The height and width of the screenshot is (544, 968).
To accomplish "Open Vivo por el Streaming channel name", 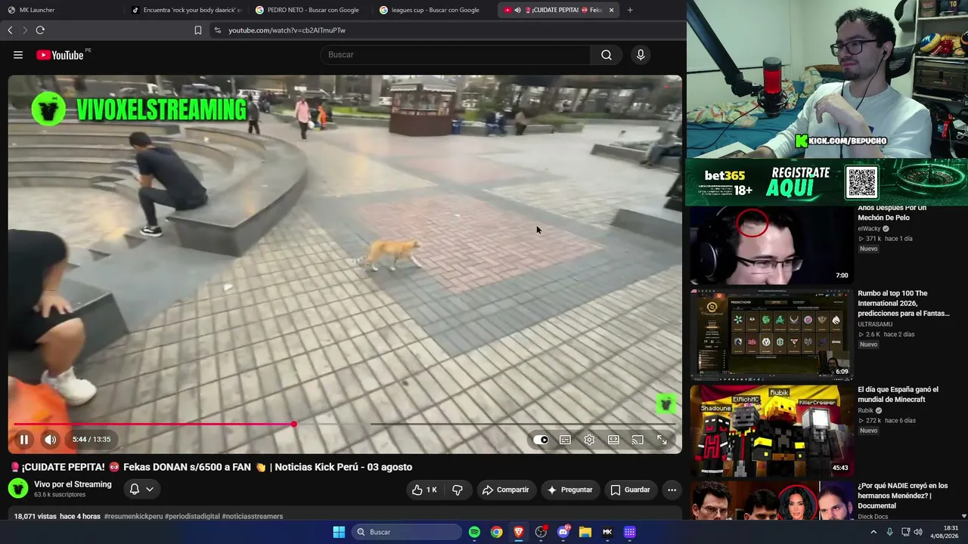I will (x=73, y=484).
